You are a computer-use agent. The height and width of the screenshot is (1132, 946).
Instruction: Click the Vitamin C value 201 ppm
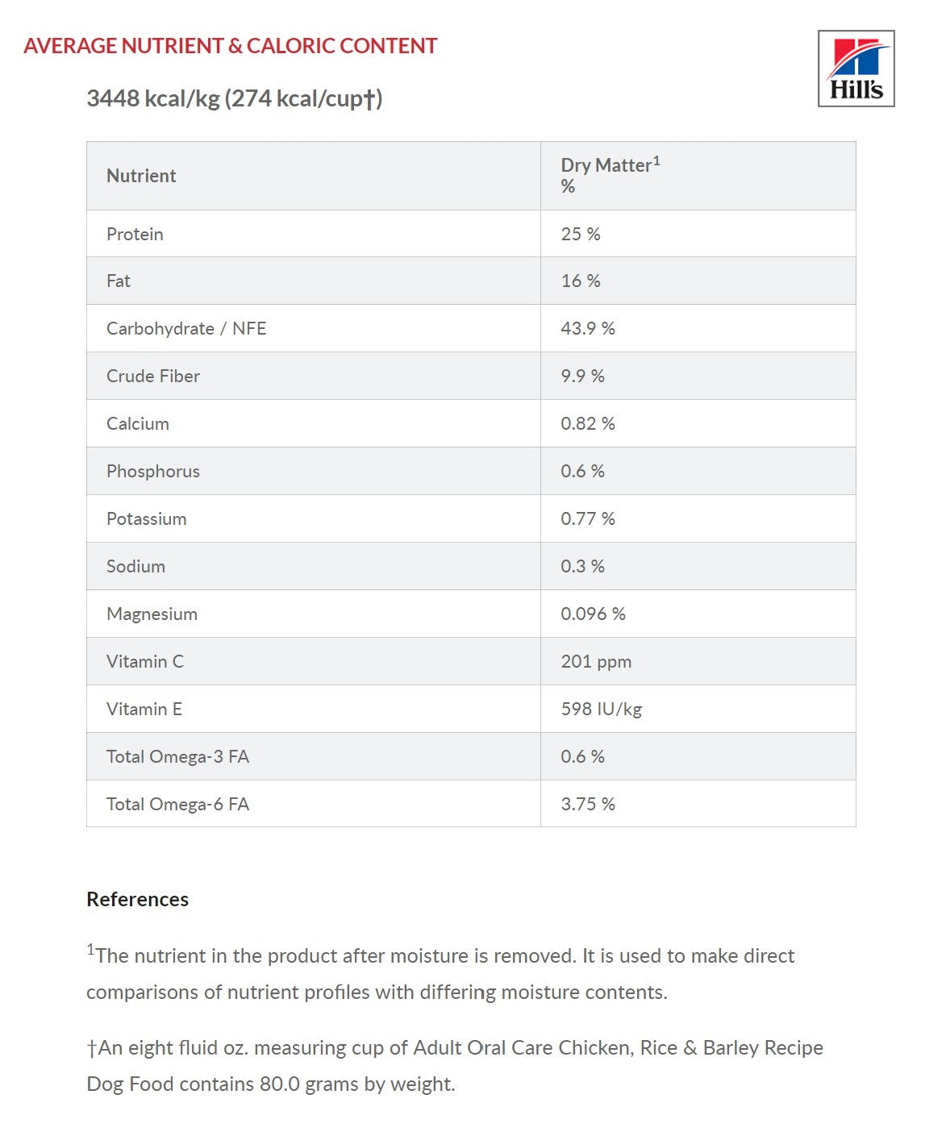(596, 661)
